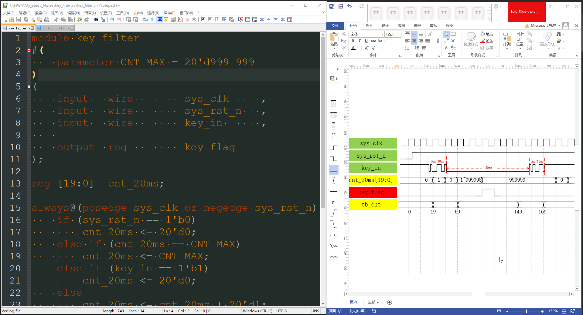Collapse the code fold at line 5
Viewport: 583px width, 315px height.
coord(29,87)
